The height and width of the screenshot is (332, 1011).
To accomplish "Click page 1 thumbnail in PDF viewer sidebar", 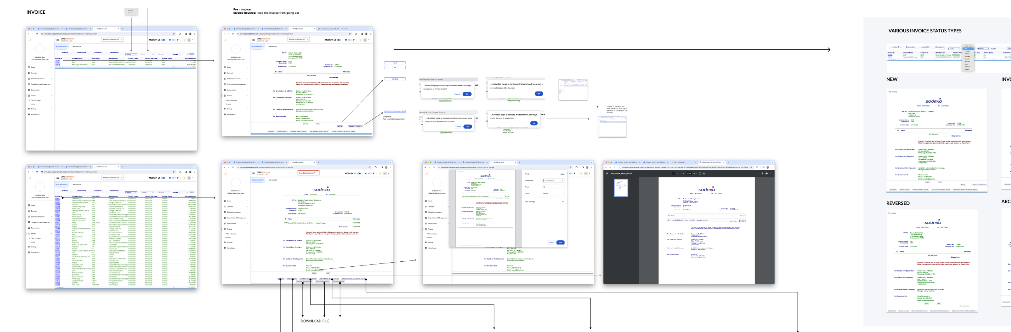I will (x=621, y=188).
